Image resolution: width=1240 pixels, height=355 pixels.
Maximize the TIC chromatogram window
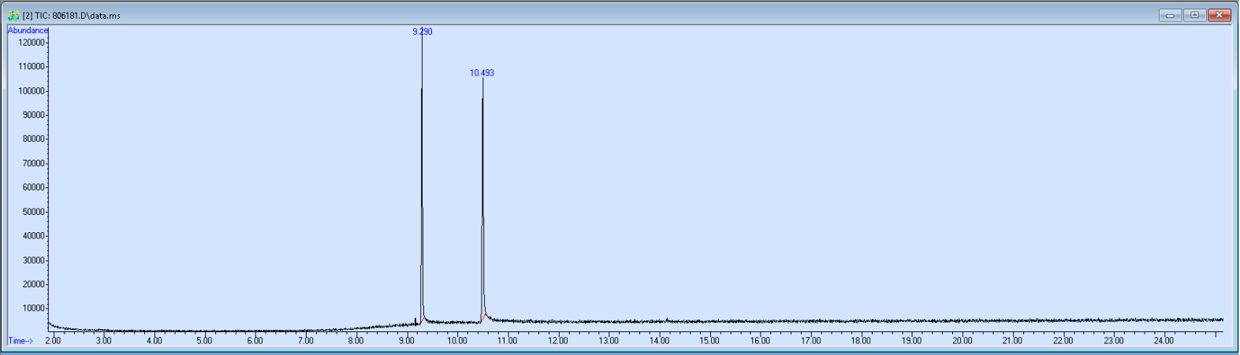[1195, 15]
